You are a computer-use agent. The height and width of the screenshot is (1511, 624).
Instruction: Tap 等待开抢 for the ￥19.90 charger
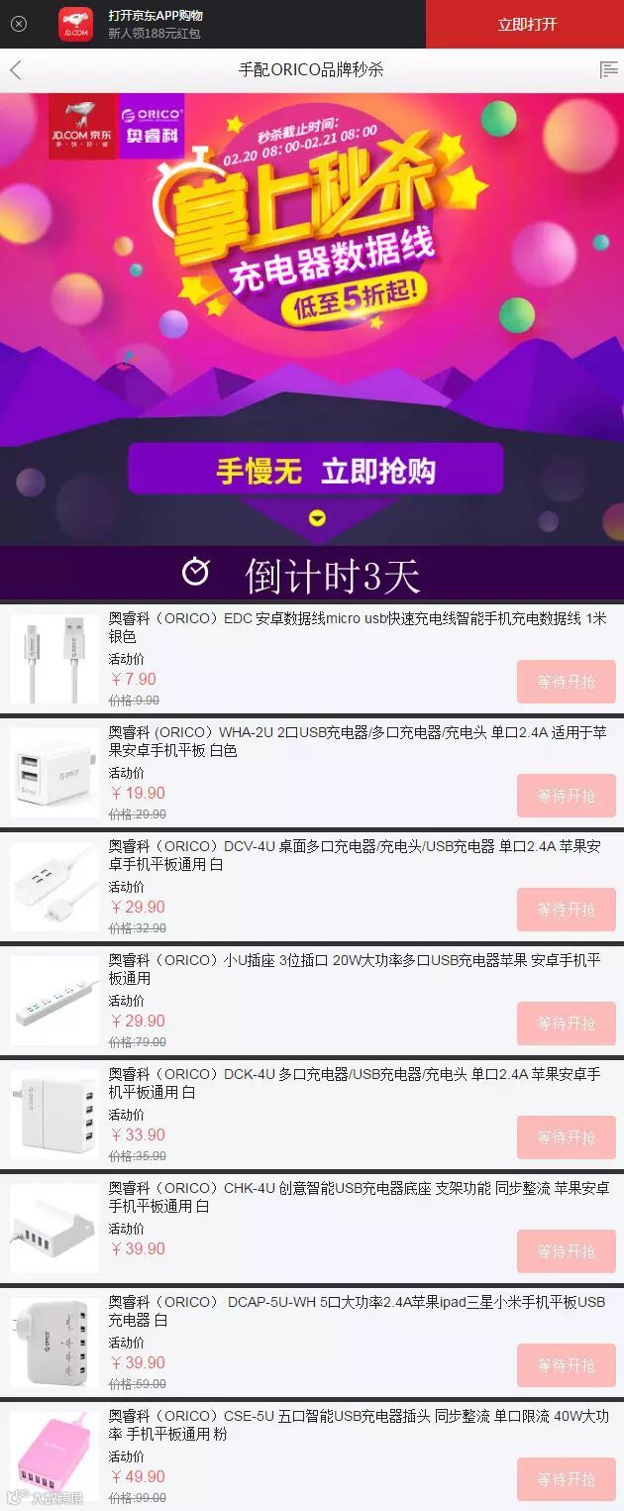coord(566,796)
